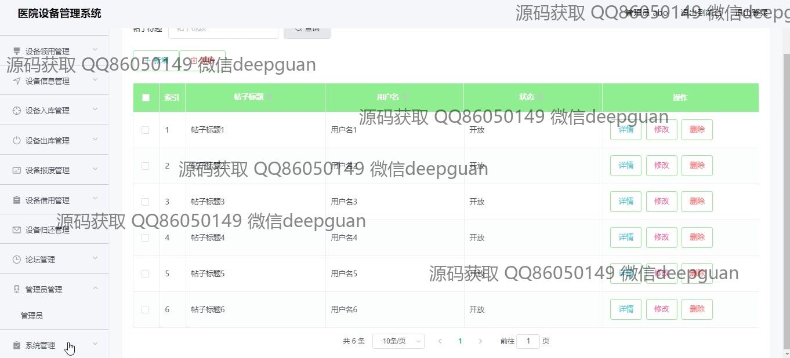Check the box for row 帖子标题2
This screenshot has height=358, width=790.
tap(146, 166)
